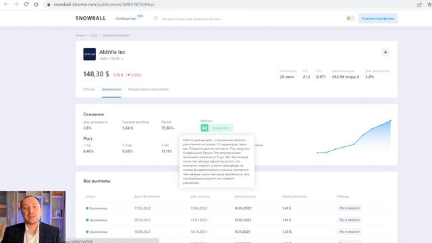Select the P/E value 21,3
Image resolution: width=432 pixels, height=243 pixels.
coord(306,77)
